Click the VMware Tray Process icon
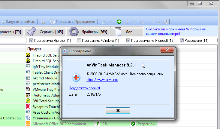This screenshot has height=129, width=220. pyautogui.click(x=28, y=89)
